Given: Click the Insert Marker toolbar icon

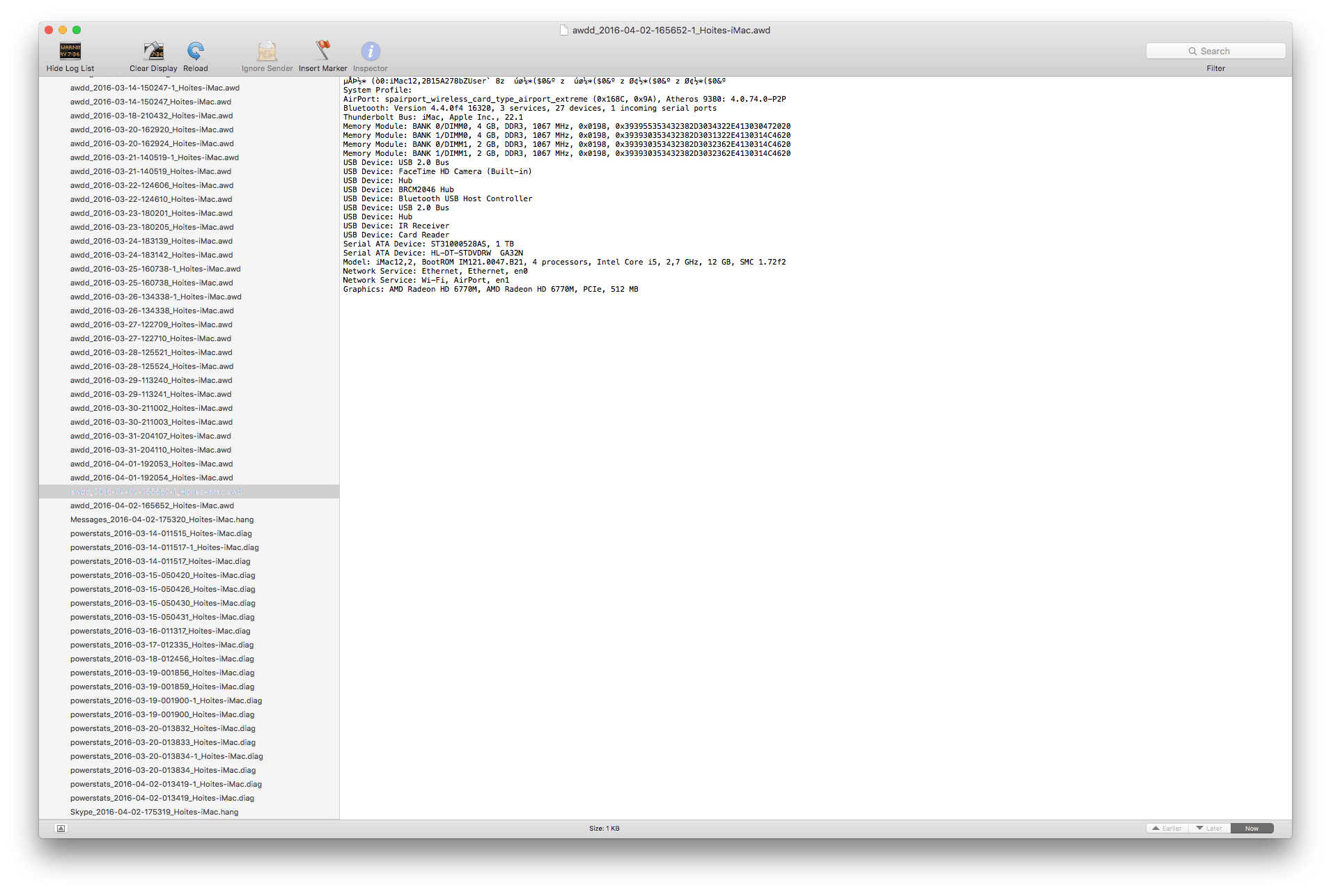Looking at the screenshot, I should (x=322, y=52).
